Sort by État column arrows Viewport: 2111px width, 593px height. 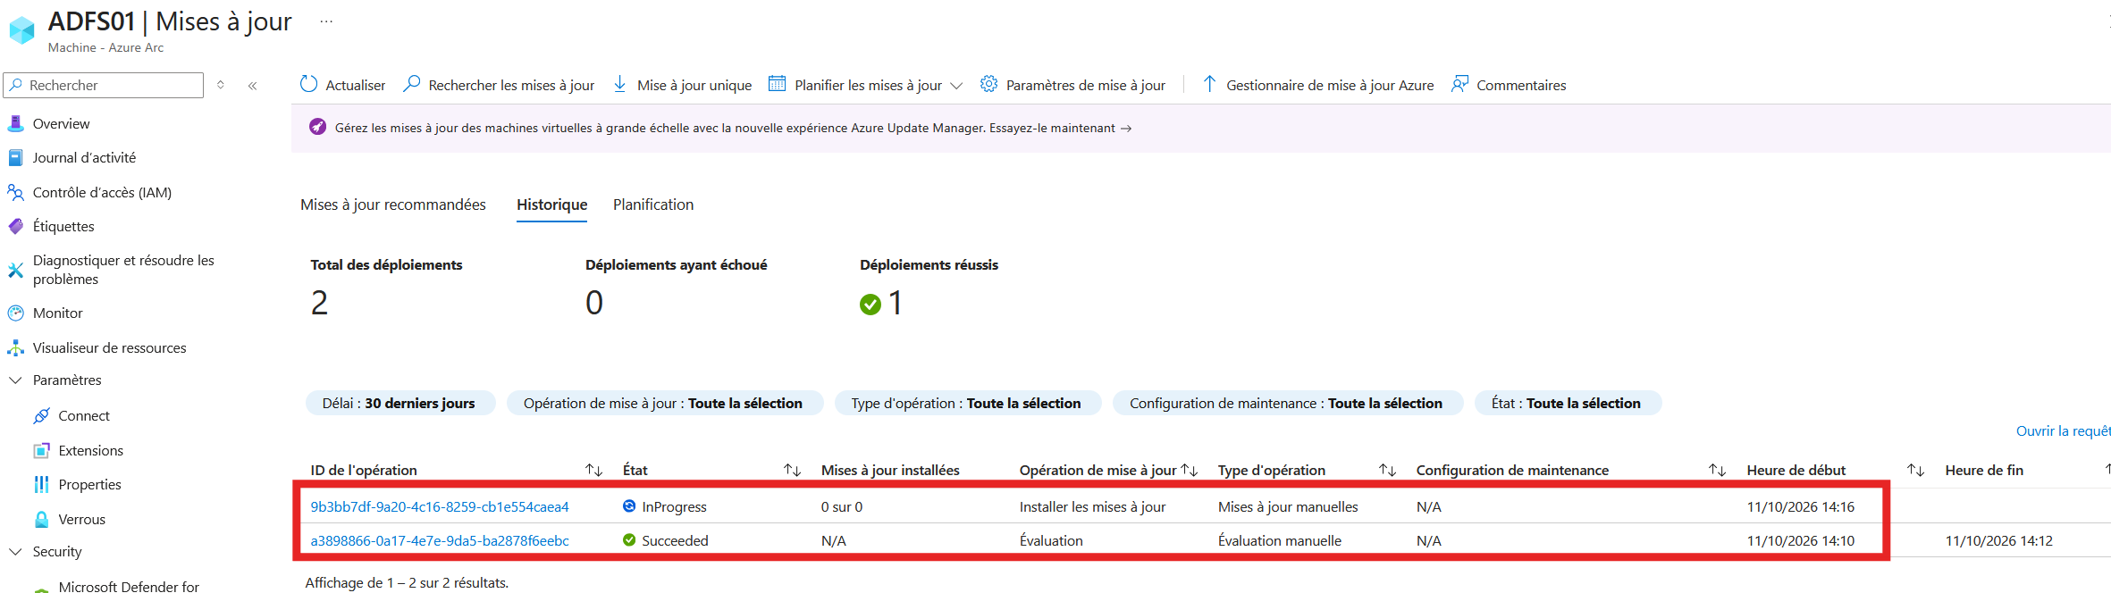(x=792, y=470)
